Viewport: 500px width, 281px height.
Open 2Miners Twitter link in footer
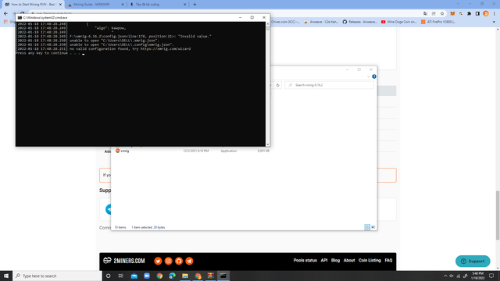158,261
